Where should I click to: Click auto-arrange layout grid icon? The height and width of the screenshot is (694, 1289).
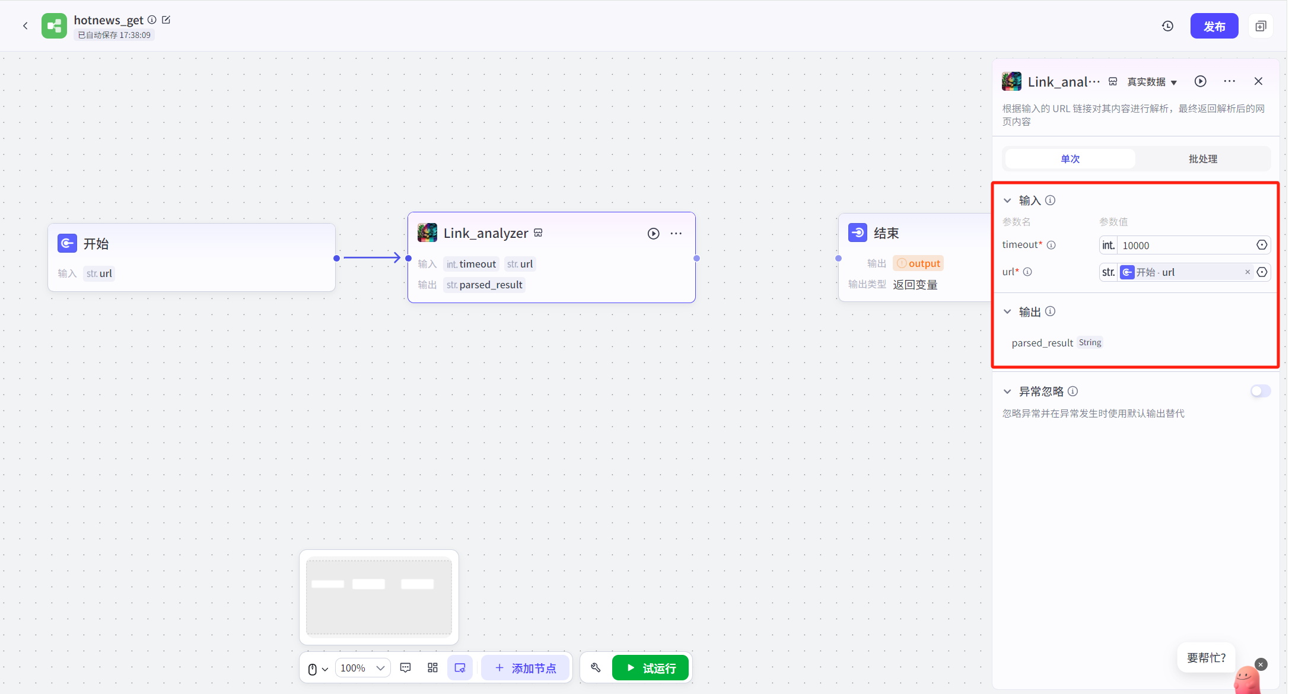coord(432,668)
